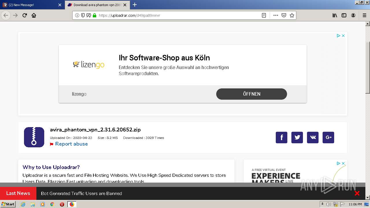Click the avira_phantom_vpn_2.31.6.20652.zip file name
Screen dimensions: 370x208
coord(95,130)
